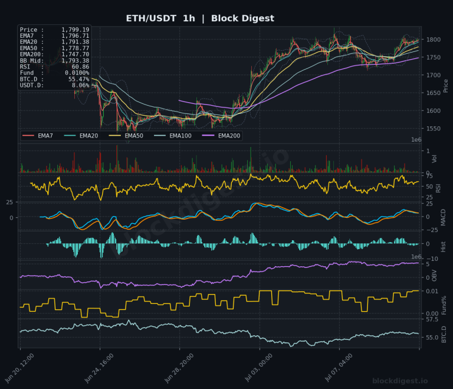Select the Fund 0.0100% row
Viewport: 453px width, 389px height.
point(55,73)
